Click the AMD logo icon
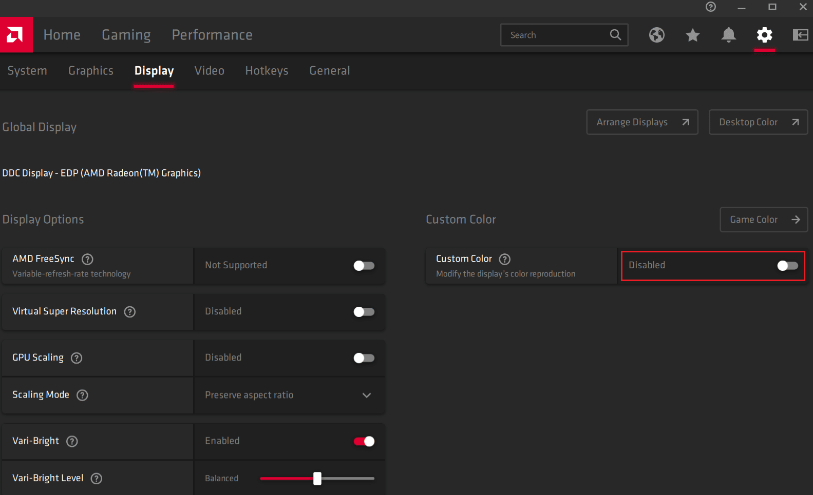Image resolution: width=813 pixels, height=495 pixels. point(16,35)
